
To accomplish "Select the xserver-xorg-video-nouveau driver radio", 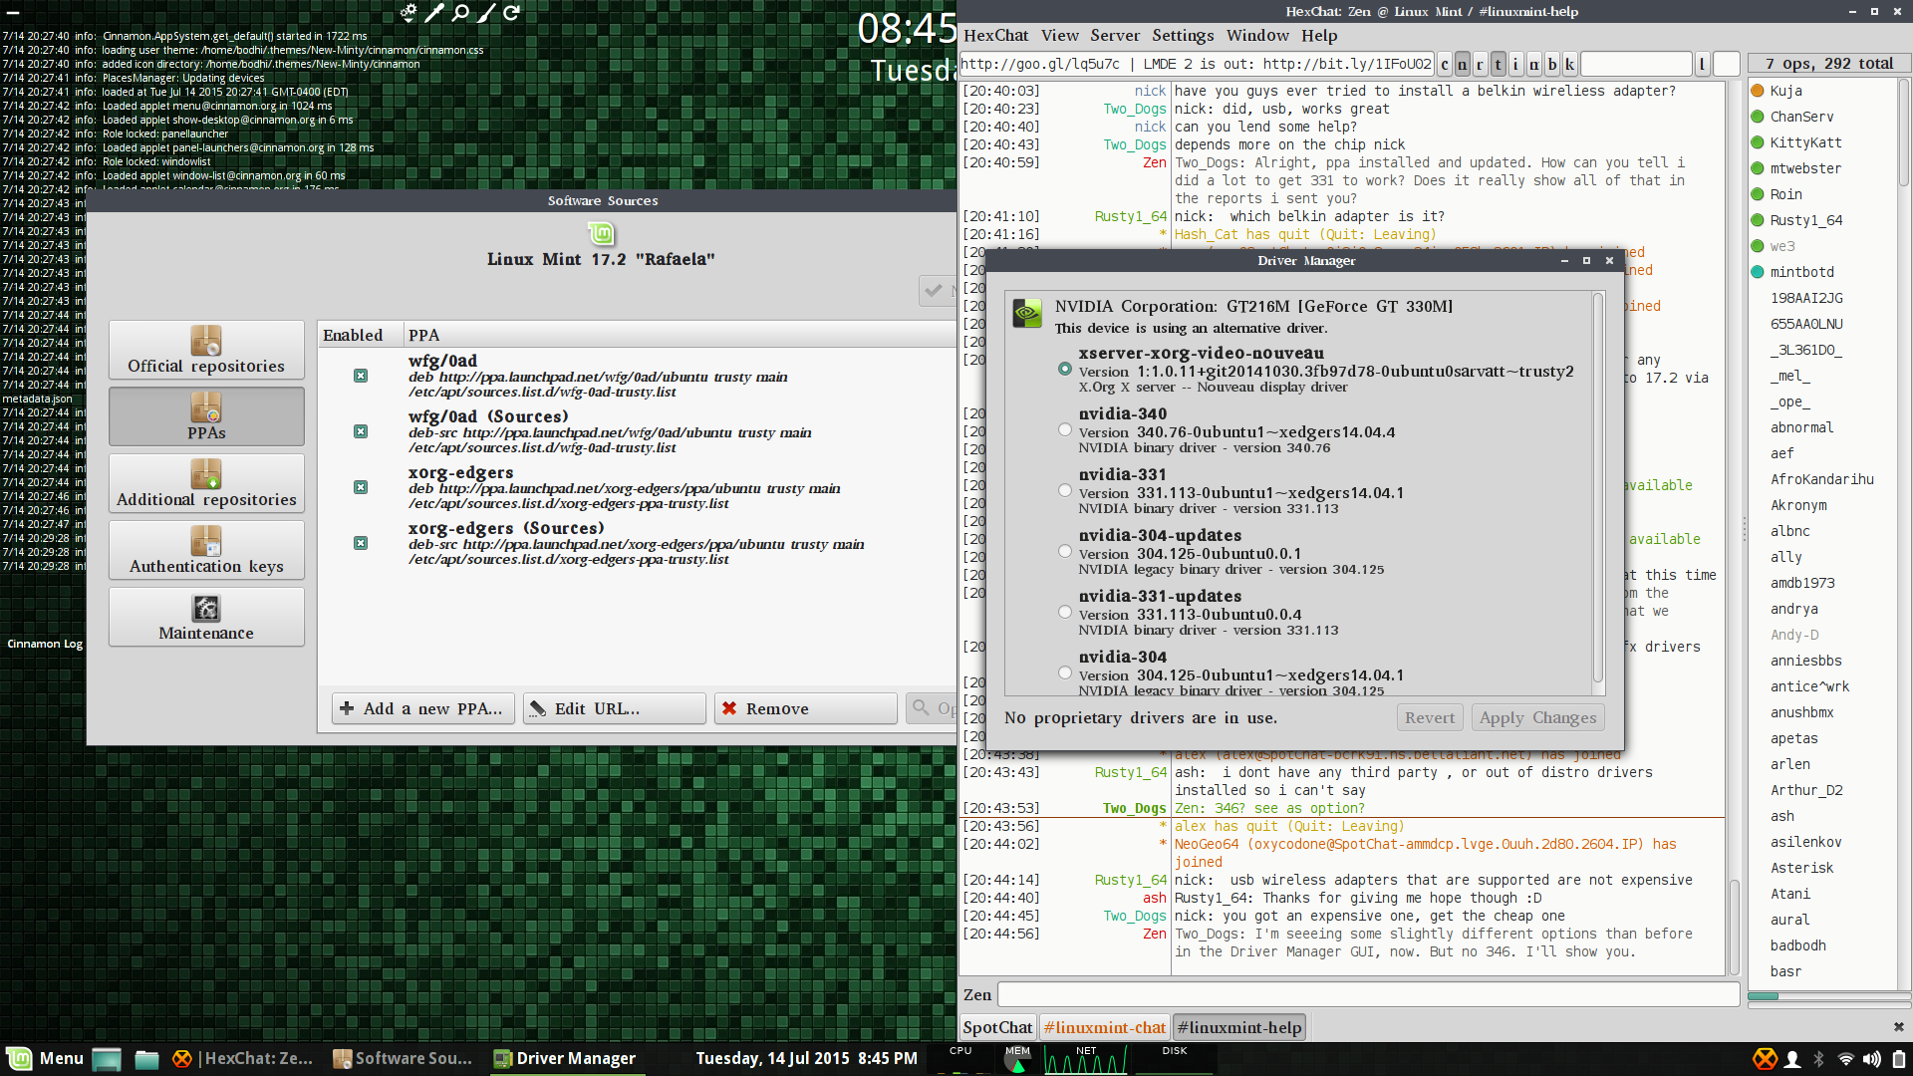I will point(1065,369).
